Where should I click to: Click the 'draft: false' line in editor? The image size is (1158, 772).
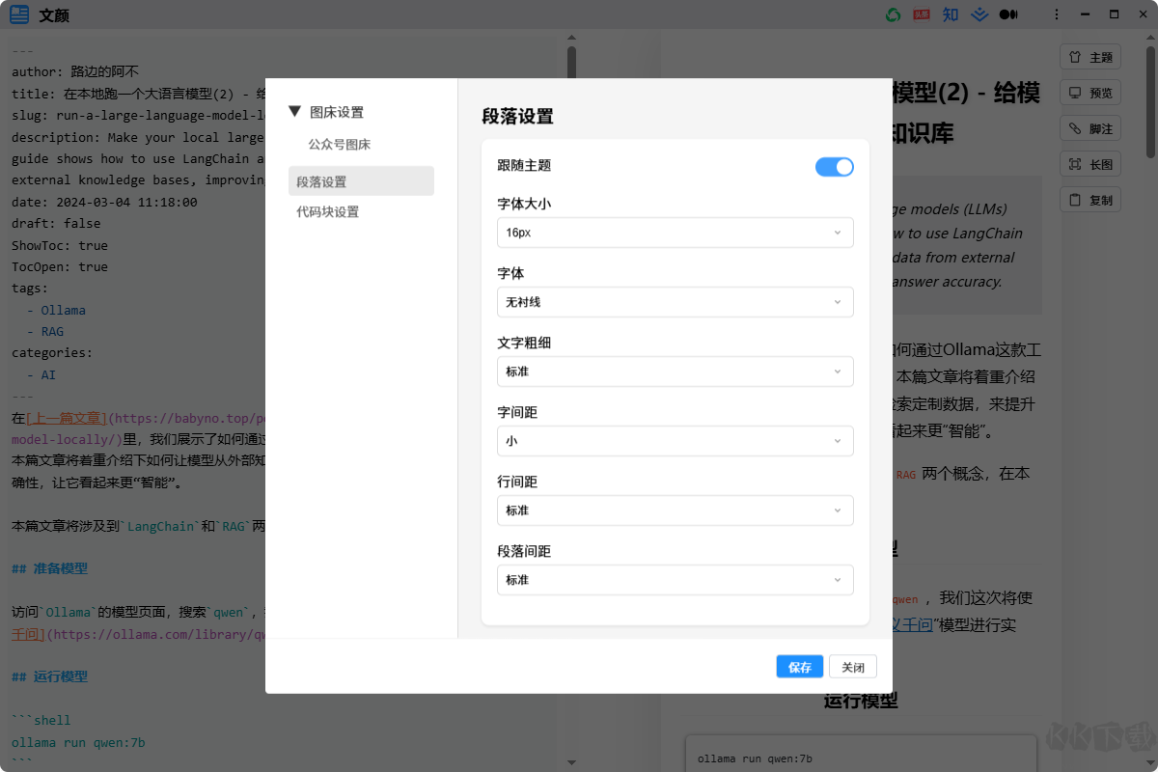(x=56, y=224)
